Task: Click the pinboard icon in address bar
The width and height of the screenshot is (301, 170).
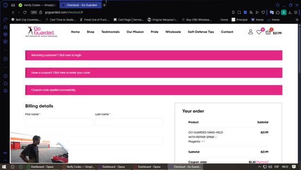Action: 233,12
